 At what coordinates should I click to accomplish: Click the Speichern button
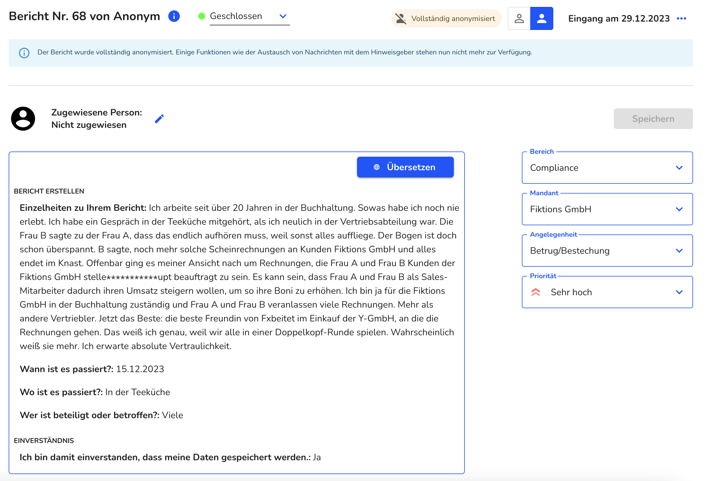[653, 119]
